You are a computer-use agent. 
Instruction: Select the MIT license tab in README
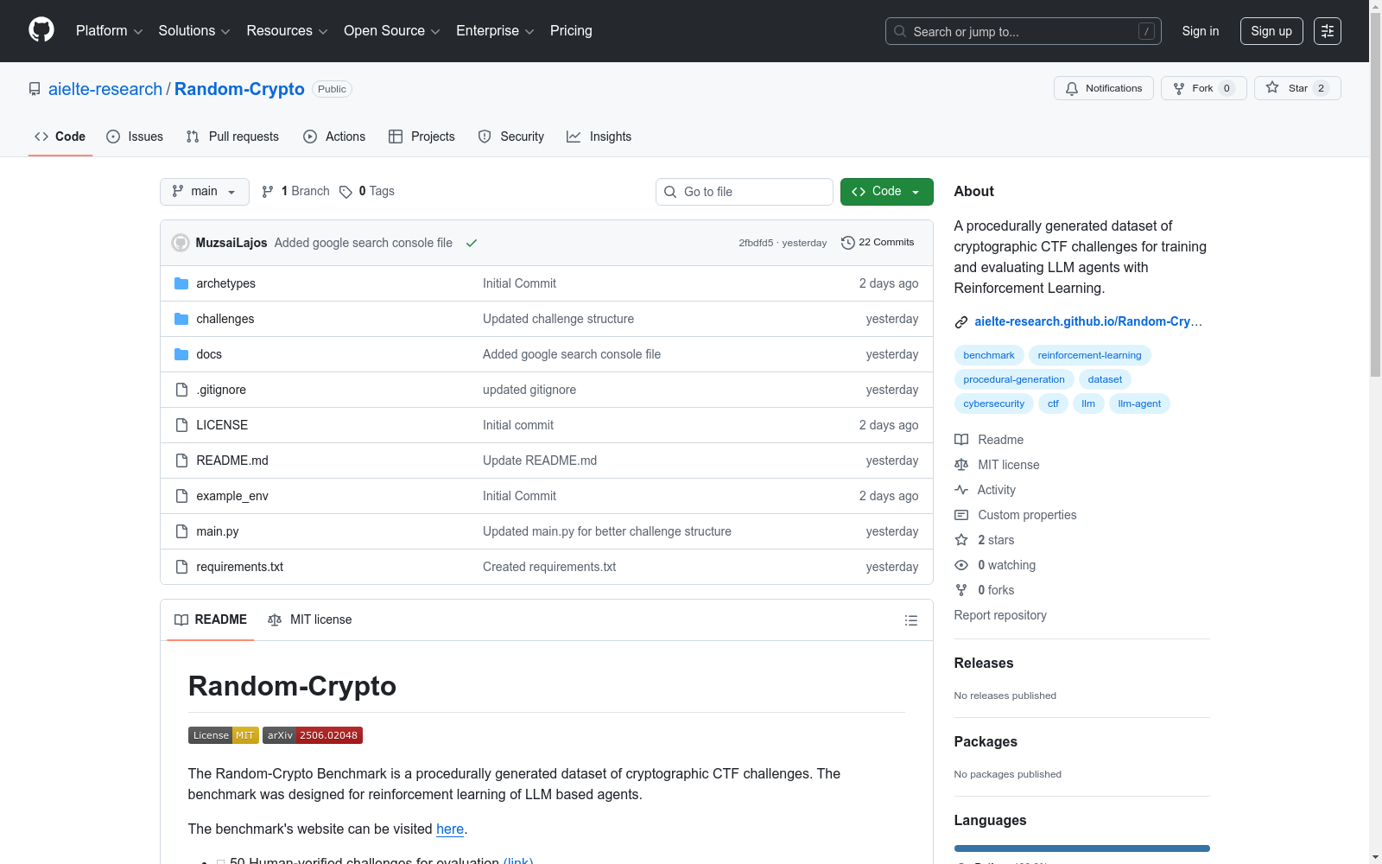pyautogui.click(x=310, y=619)
